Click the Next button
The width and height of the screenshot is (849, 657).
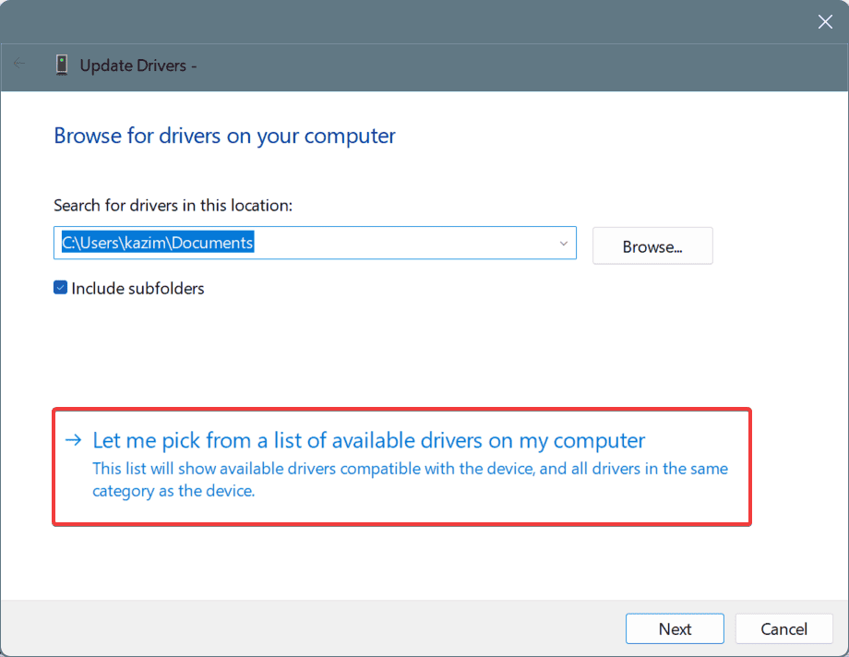point(675,629)
